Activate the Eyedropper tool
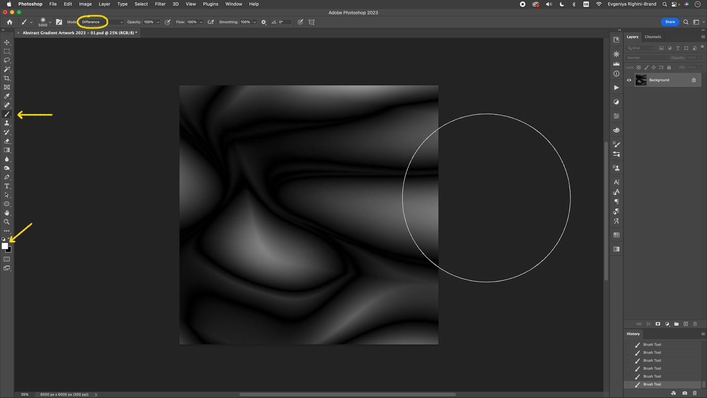The width and height of the screenshot is (707, 398). 7,96
